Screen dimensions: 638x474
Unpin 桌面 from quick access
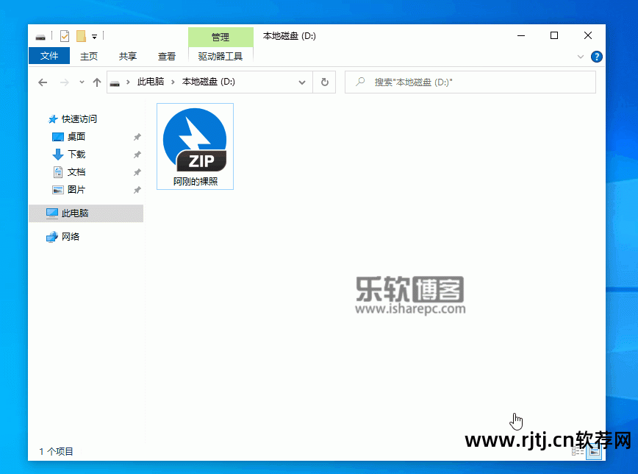pyautogui.click(x=137, y=136)
